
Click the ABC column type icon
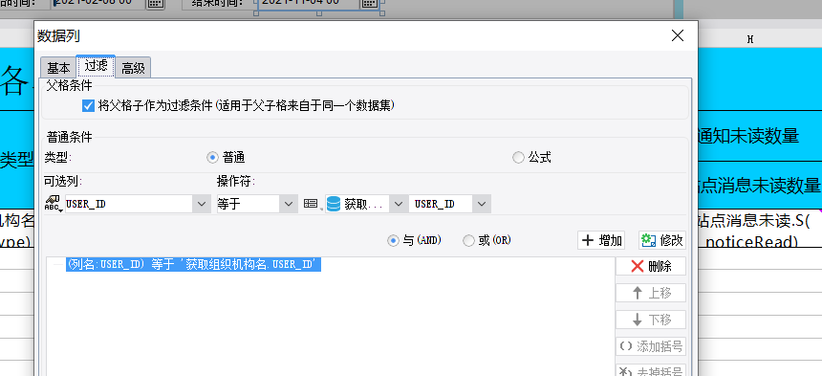tap(53, 204)
